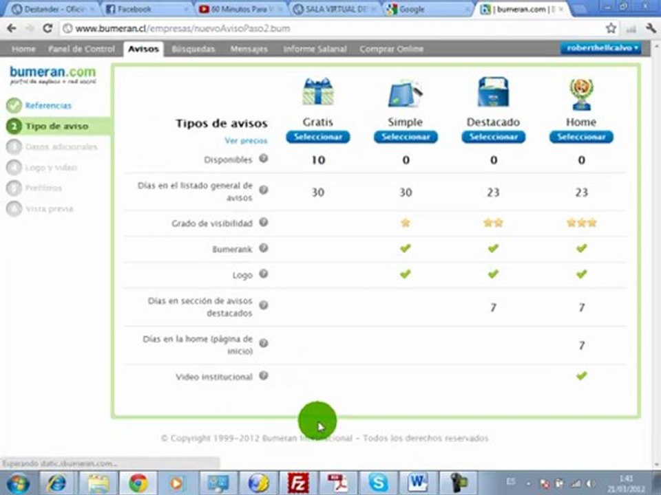Click Seleccionar under Gratis
The width and height of the screenshot is (661, 495).
point(318,137)
